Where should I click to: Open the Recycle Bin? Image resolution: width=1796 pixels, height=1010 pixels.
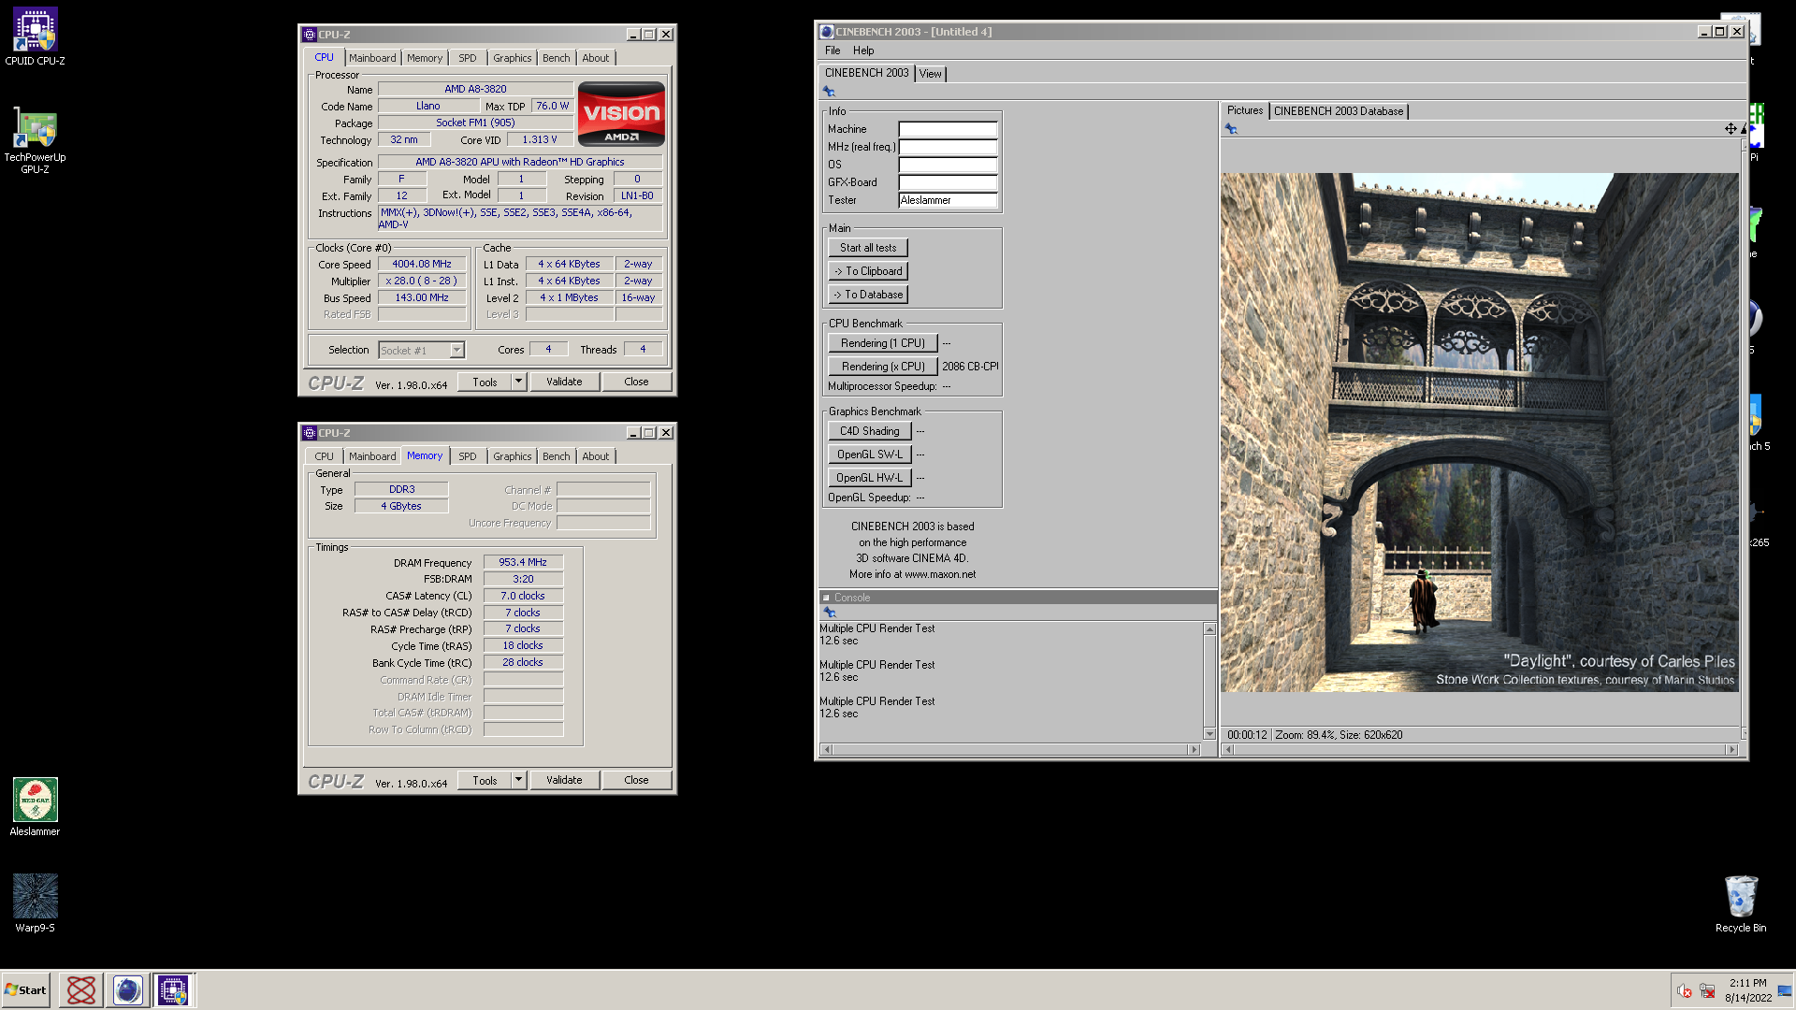(1741, 903)
